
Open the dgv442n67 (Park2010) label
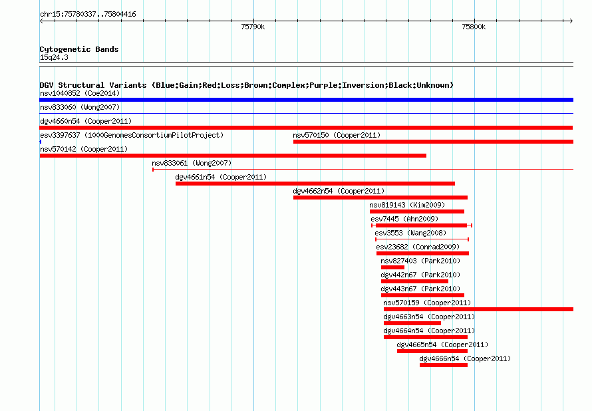pyautogui.click(x=420, y=275)
